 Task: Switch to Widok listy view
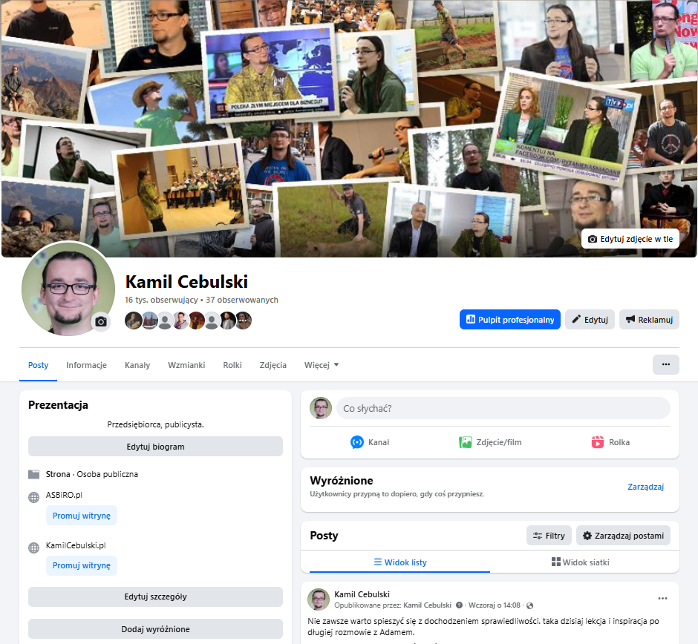click(399, 562)
